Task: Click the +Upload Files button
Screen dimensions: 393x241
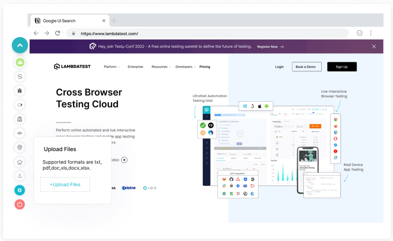Action: (x=65, y=185)
